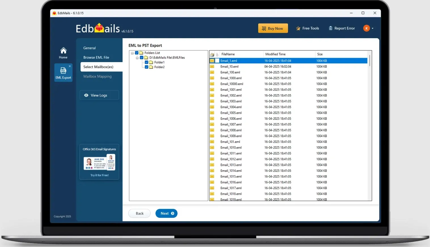Select the Email_1018.eml file name
430x247 pixels.
(x=231, y=194)
